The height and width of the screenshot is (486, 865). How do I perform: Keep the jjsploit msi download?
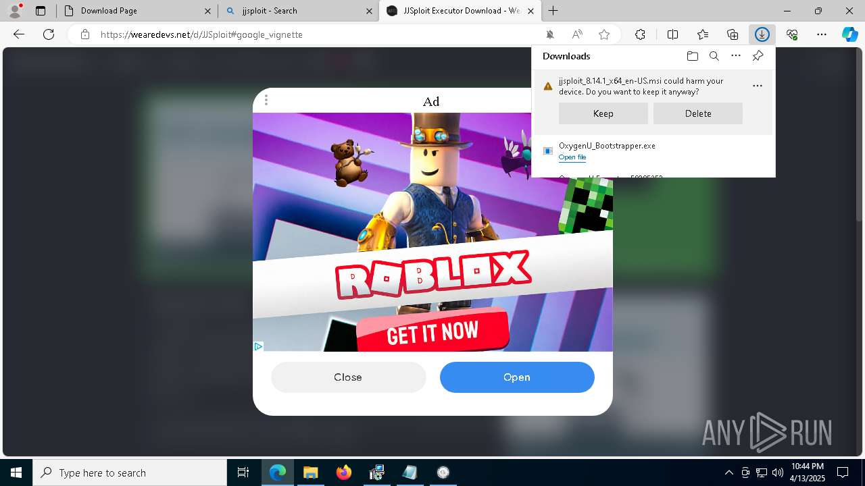tap(603, 113)
